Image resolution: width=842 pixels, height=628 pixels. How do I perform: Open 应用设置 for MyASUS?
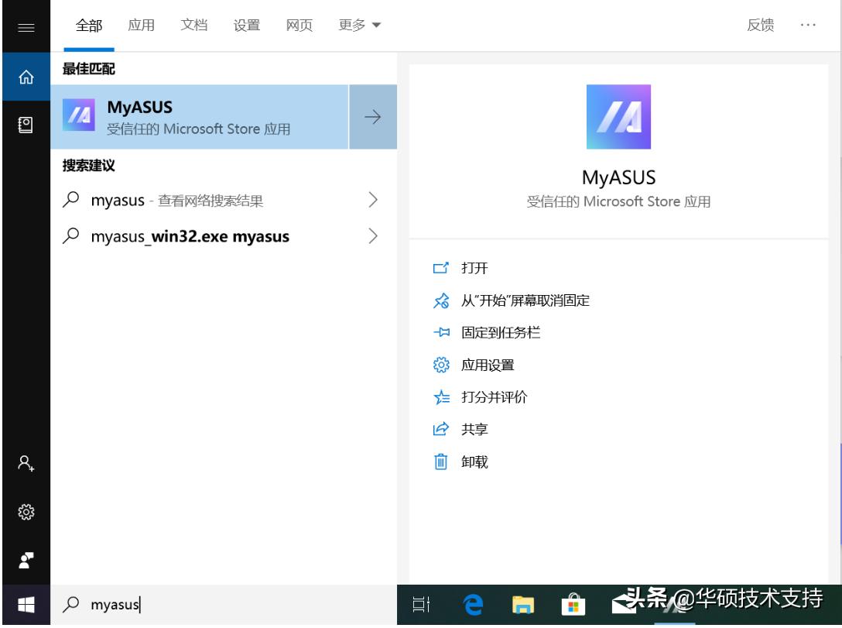click(489, 365)
